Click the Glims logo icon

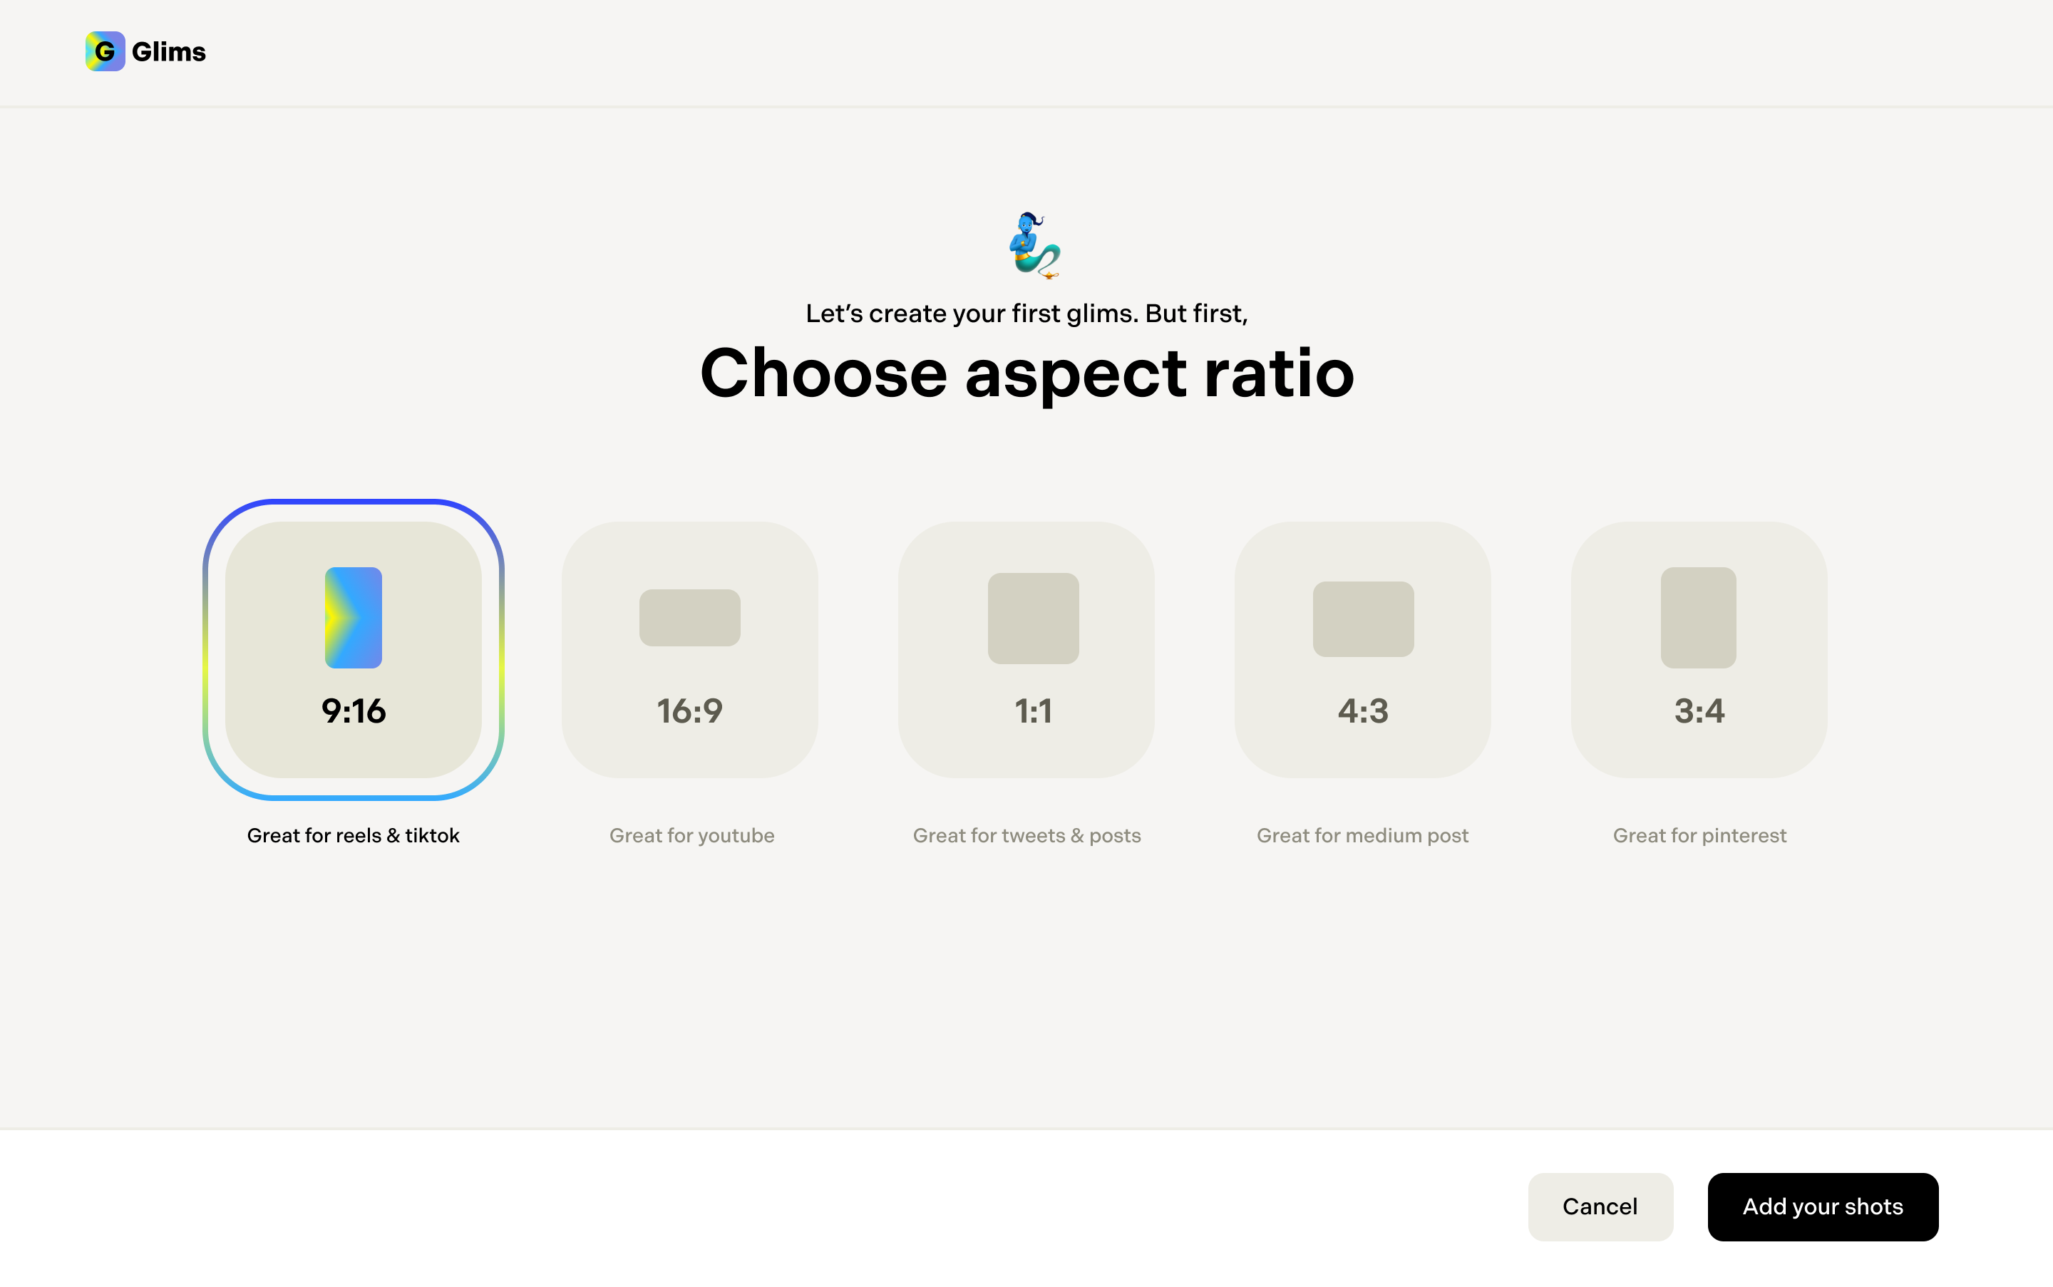coord(105,51)
